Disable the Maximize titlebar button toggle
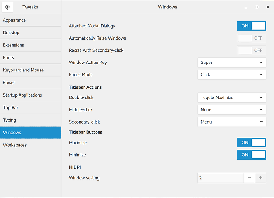274x198 pixels. click(x=252, y=143)
